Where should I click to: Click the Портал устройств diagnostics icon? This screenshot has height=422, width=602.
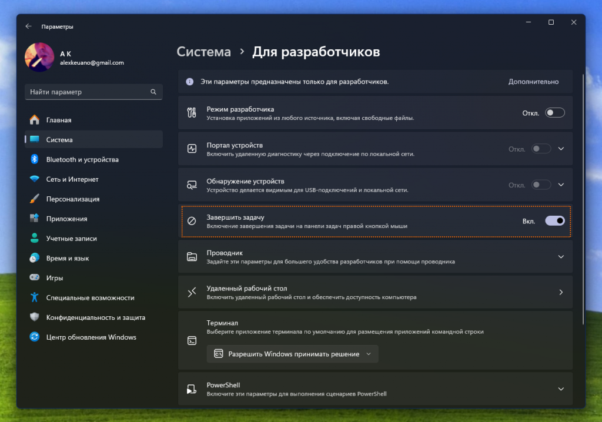192,149
